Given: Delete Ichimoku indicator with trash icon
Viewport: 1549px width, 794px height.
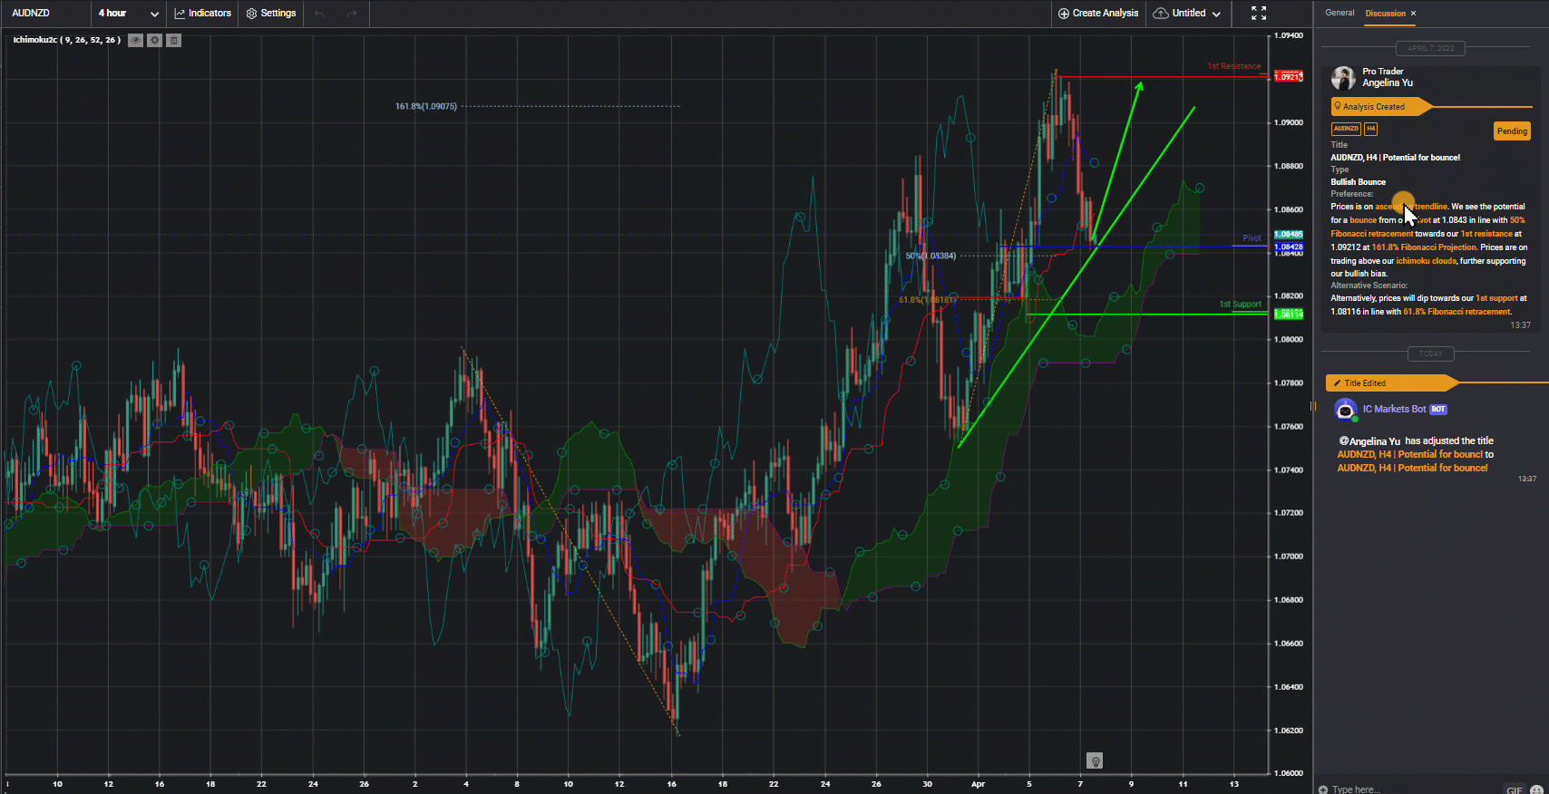Looking at the screenshot, I should (174, 40).
